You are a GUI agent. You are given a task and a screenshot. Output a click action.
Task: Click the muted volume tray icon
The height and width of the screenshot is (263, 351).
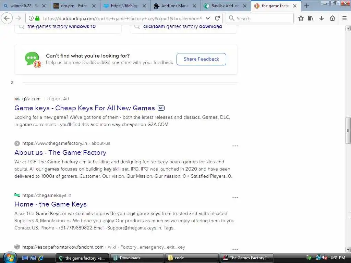click(325, 258)
